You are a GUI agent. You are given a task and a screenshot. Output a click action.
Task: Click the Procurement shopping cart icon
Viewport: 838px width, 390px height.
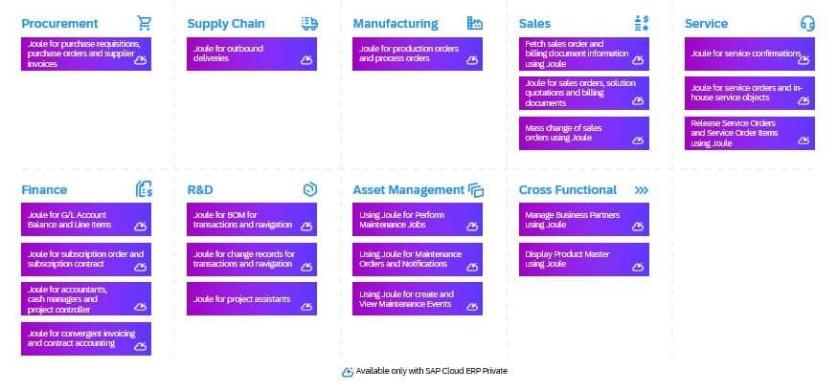point(145,23)
